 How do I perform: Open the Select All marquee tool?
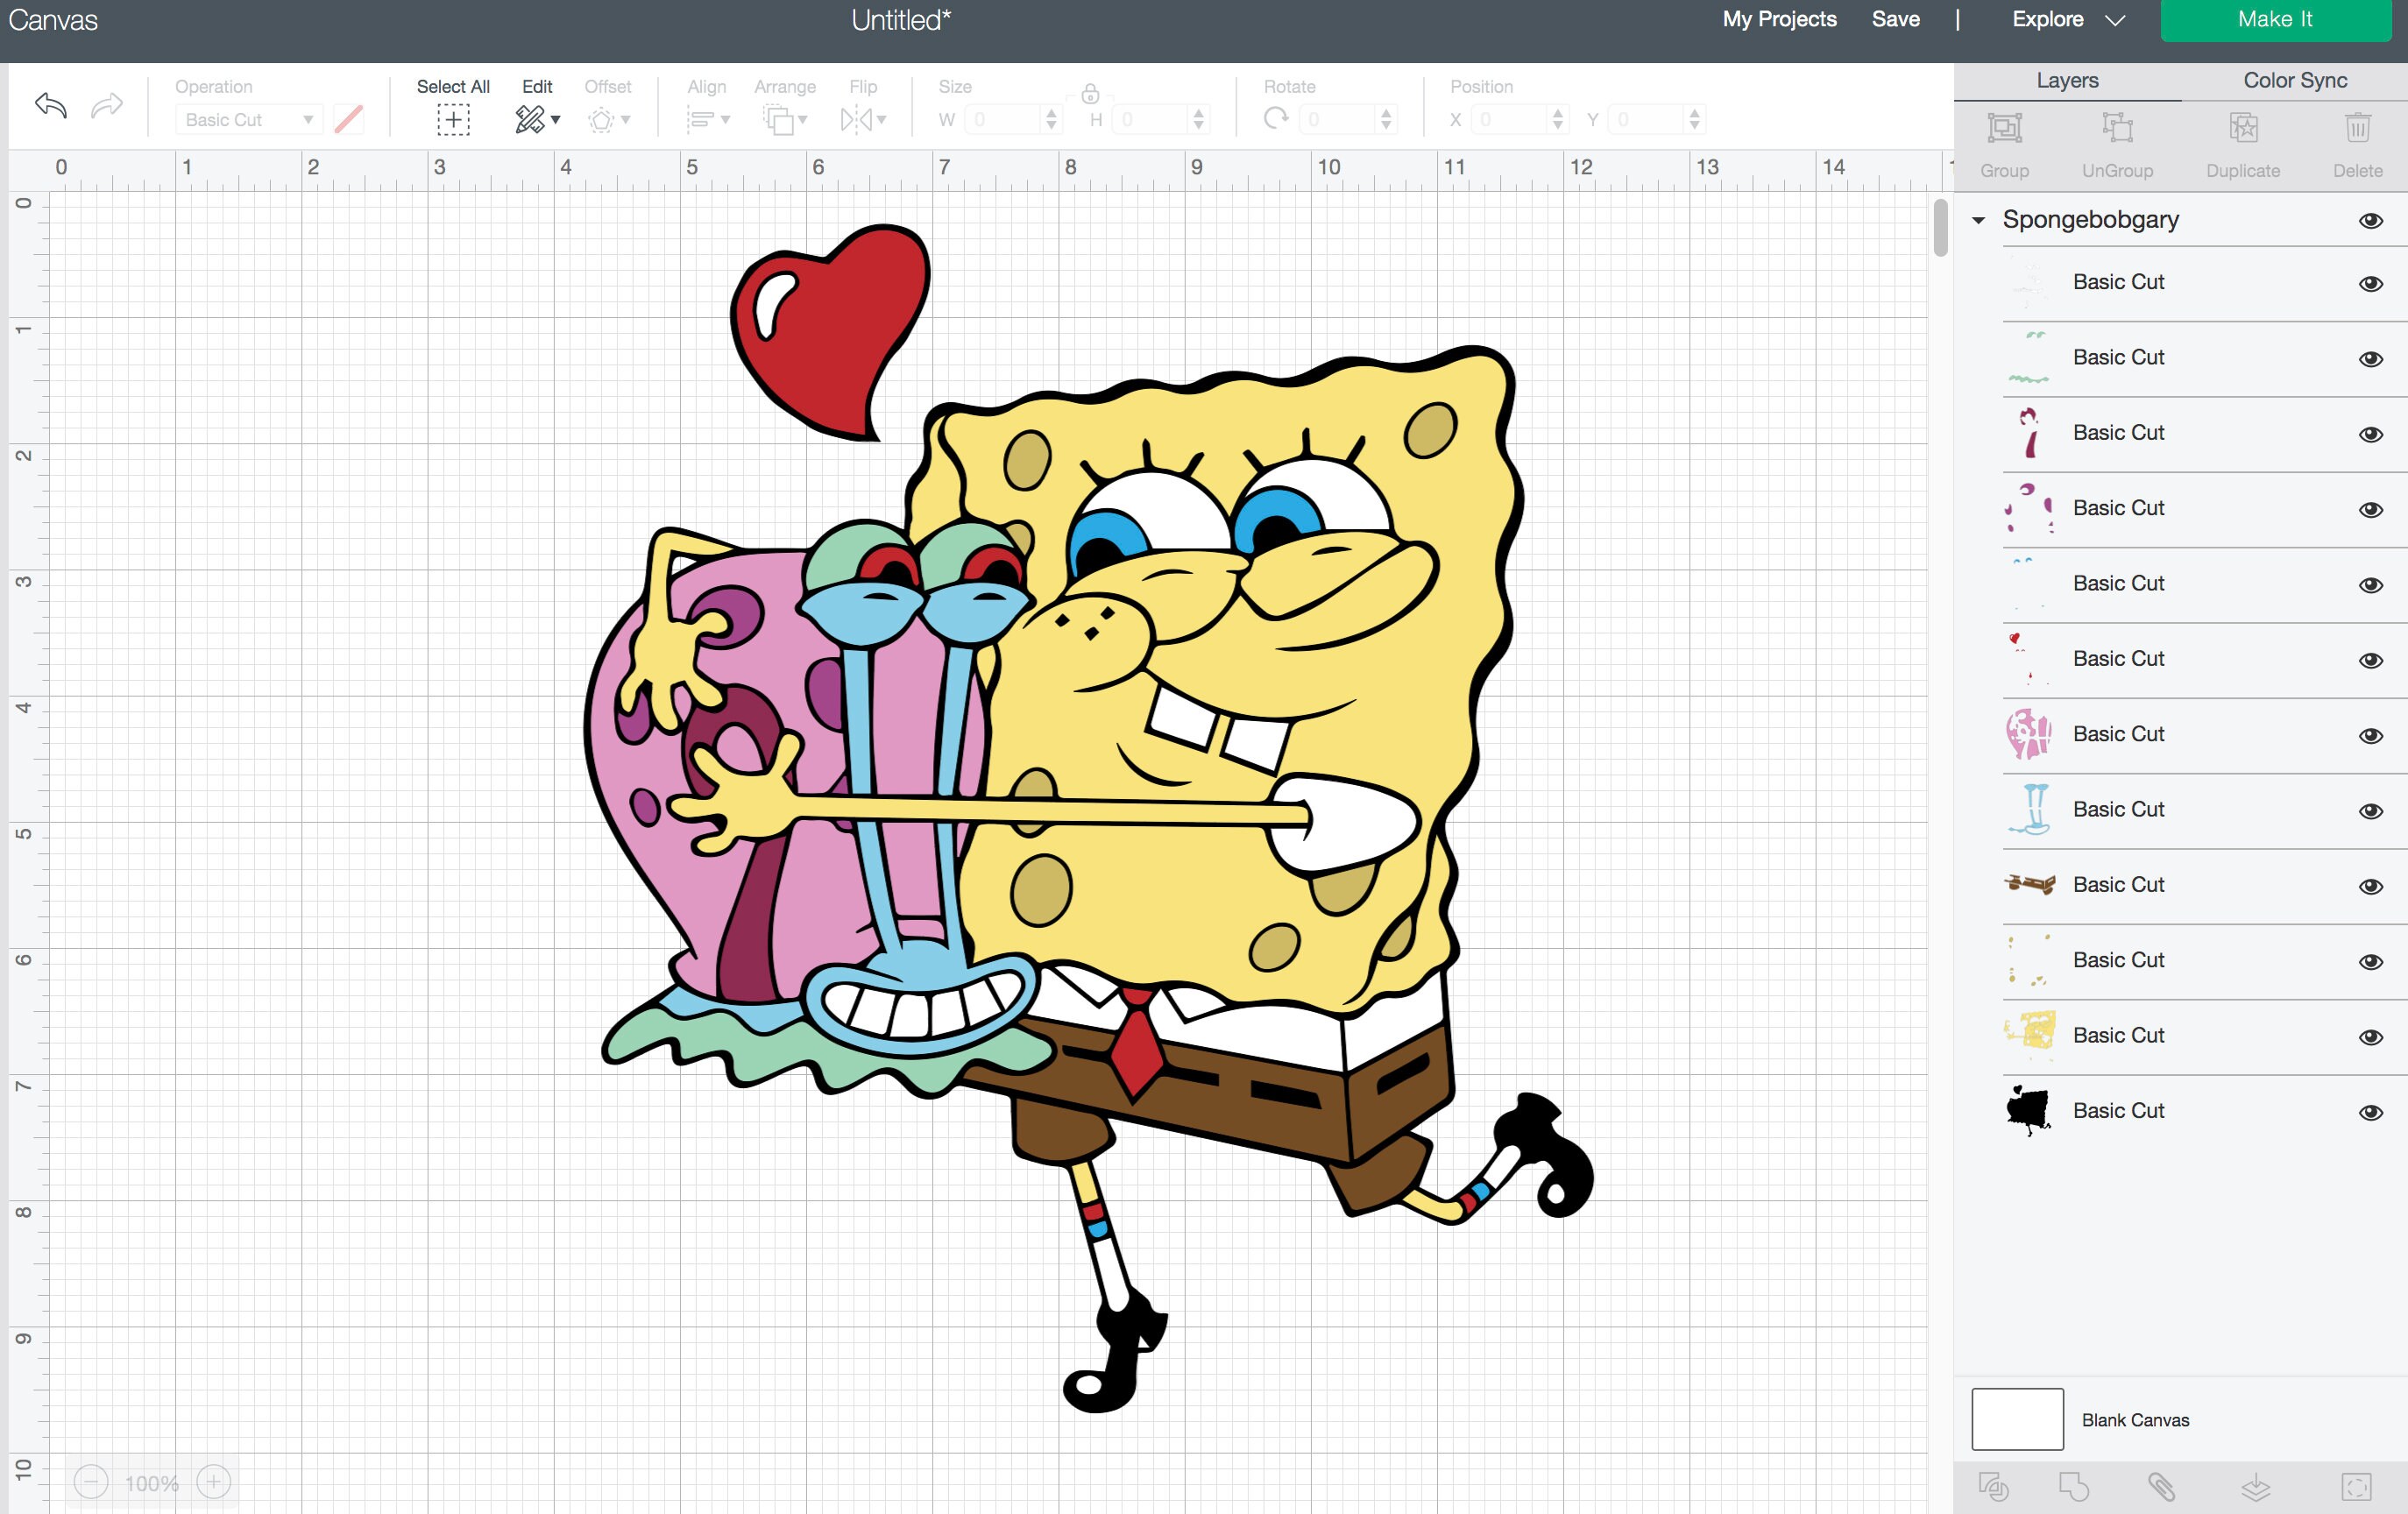click(453, 119)
